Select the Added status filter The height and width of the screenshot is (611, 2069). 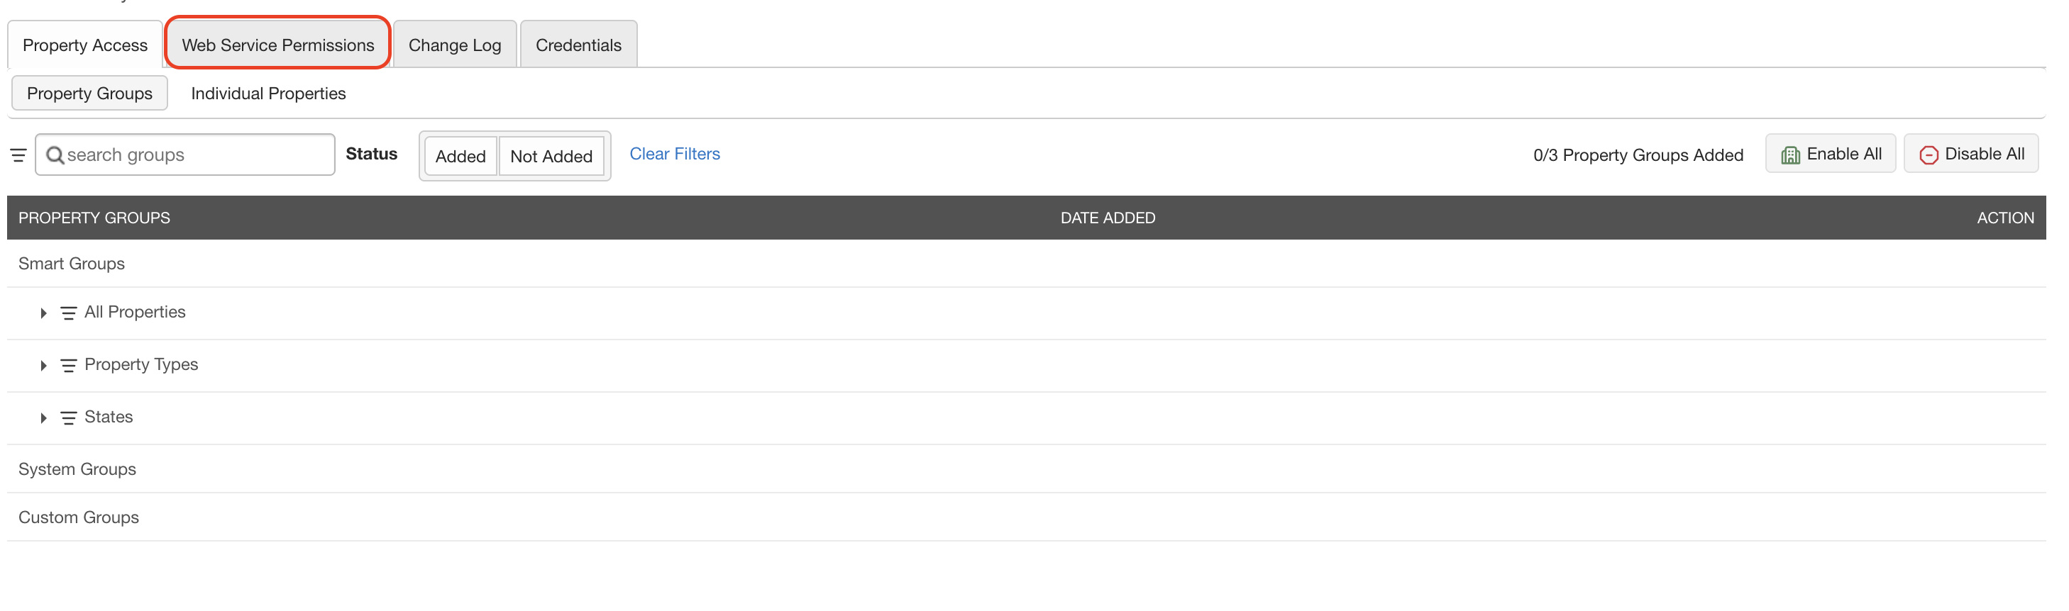461,156
